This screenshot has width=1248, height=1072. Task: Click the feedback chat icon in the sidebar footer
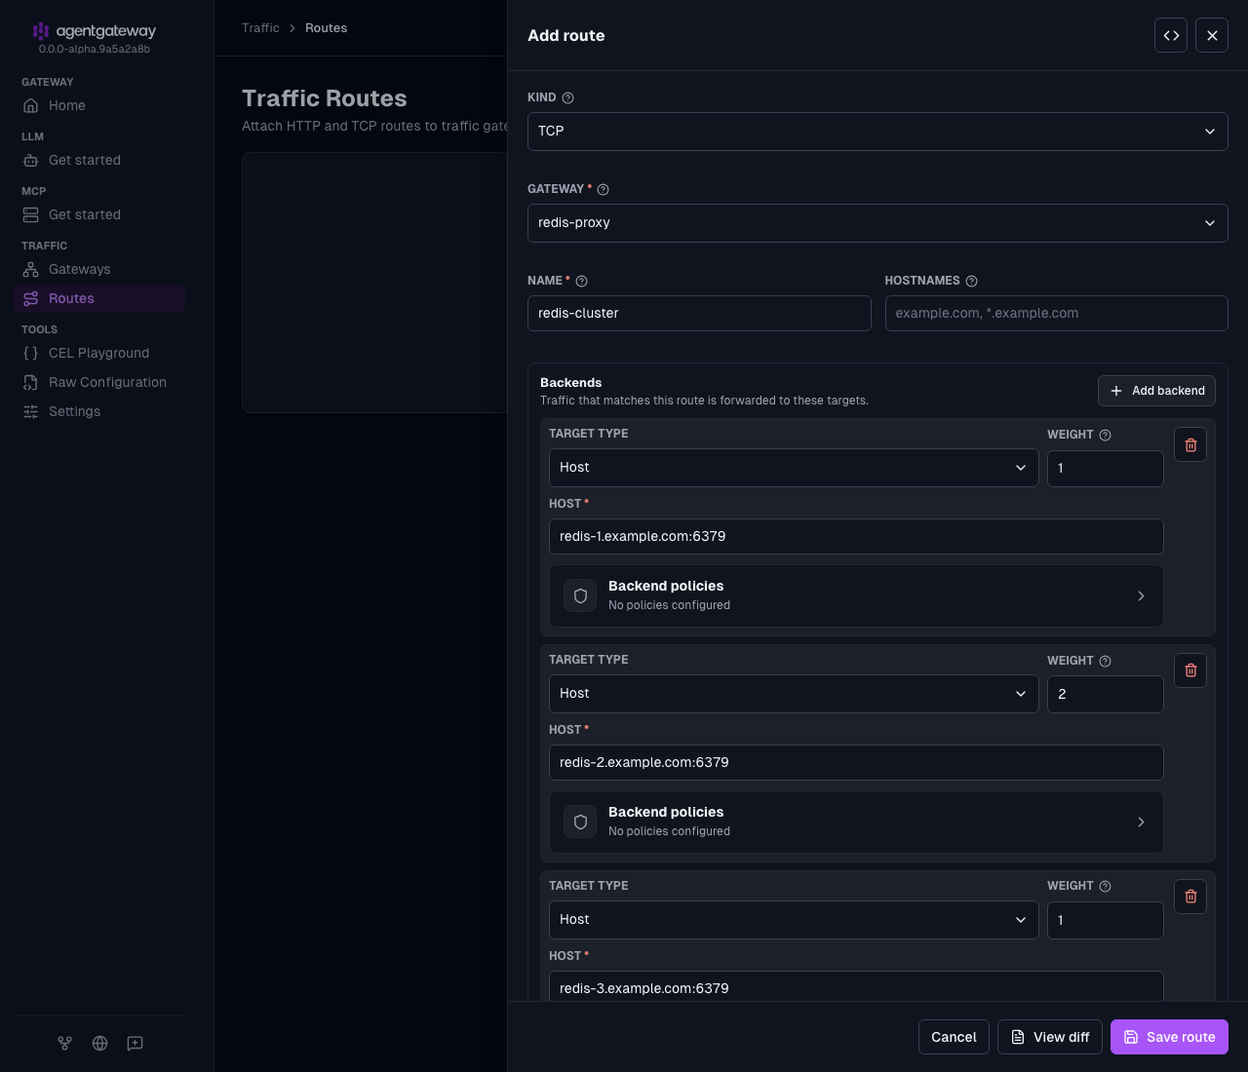(x=136, y=1043)
